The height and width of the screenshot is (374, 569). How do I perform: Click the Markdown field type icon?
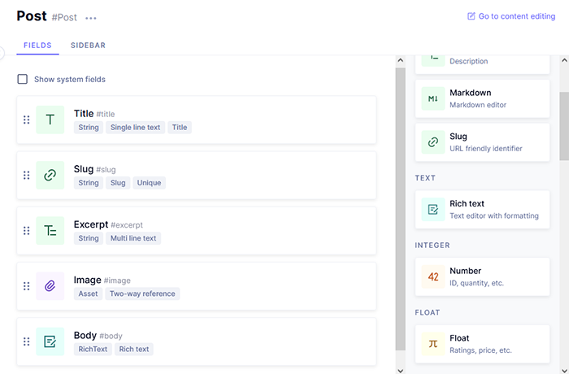point(433,98)
